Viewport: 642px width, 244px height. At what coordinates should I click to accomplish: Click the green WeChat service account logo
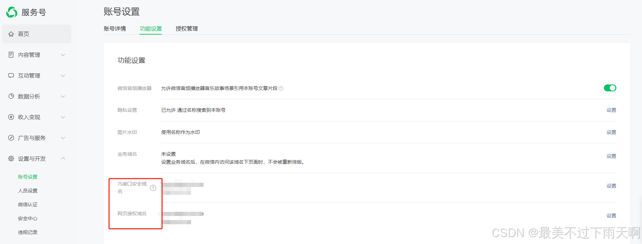[12, 12]
